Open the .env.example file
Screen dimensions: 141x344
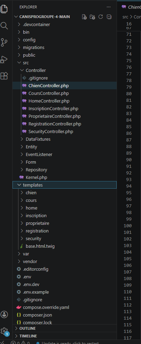65,292
